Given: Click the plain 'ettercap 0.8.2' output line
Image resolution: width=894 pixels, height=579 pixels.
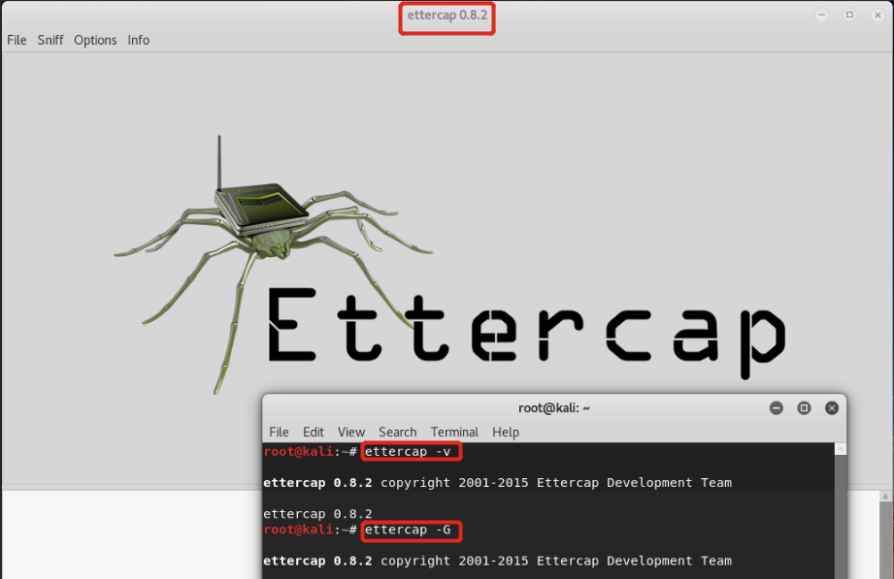Looking at the screenshot, I should [317, 514].
